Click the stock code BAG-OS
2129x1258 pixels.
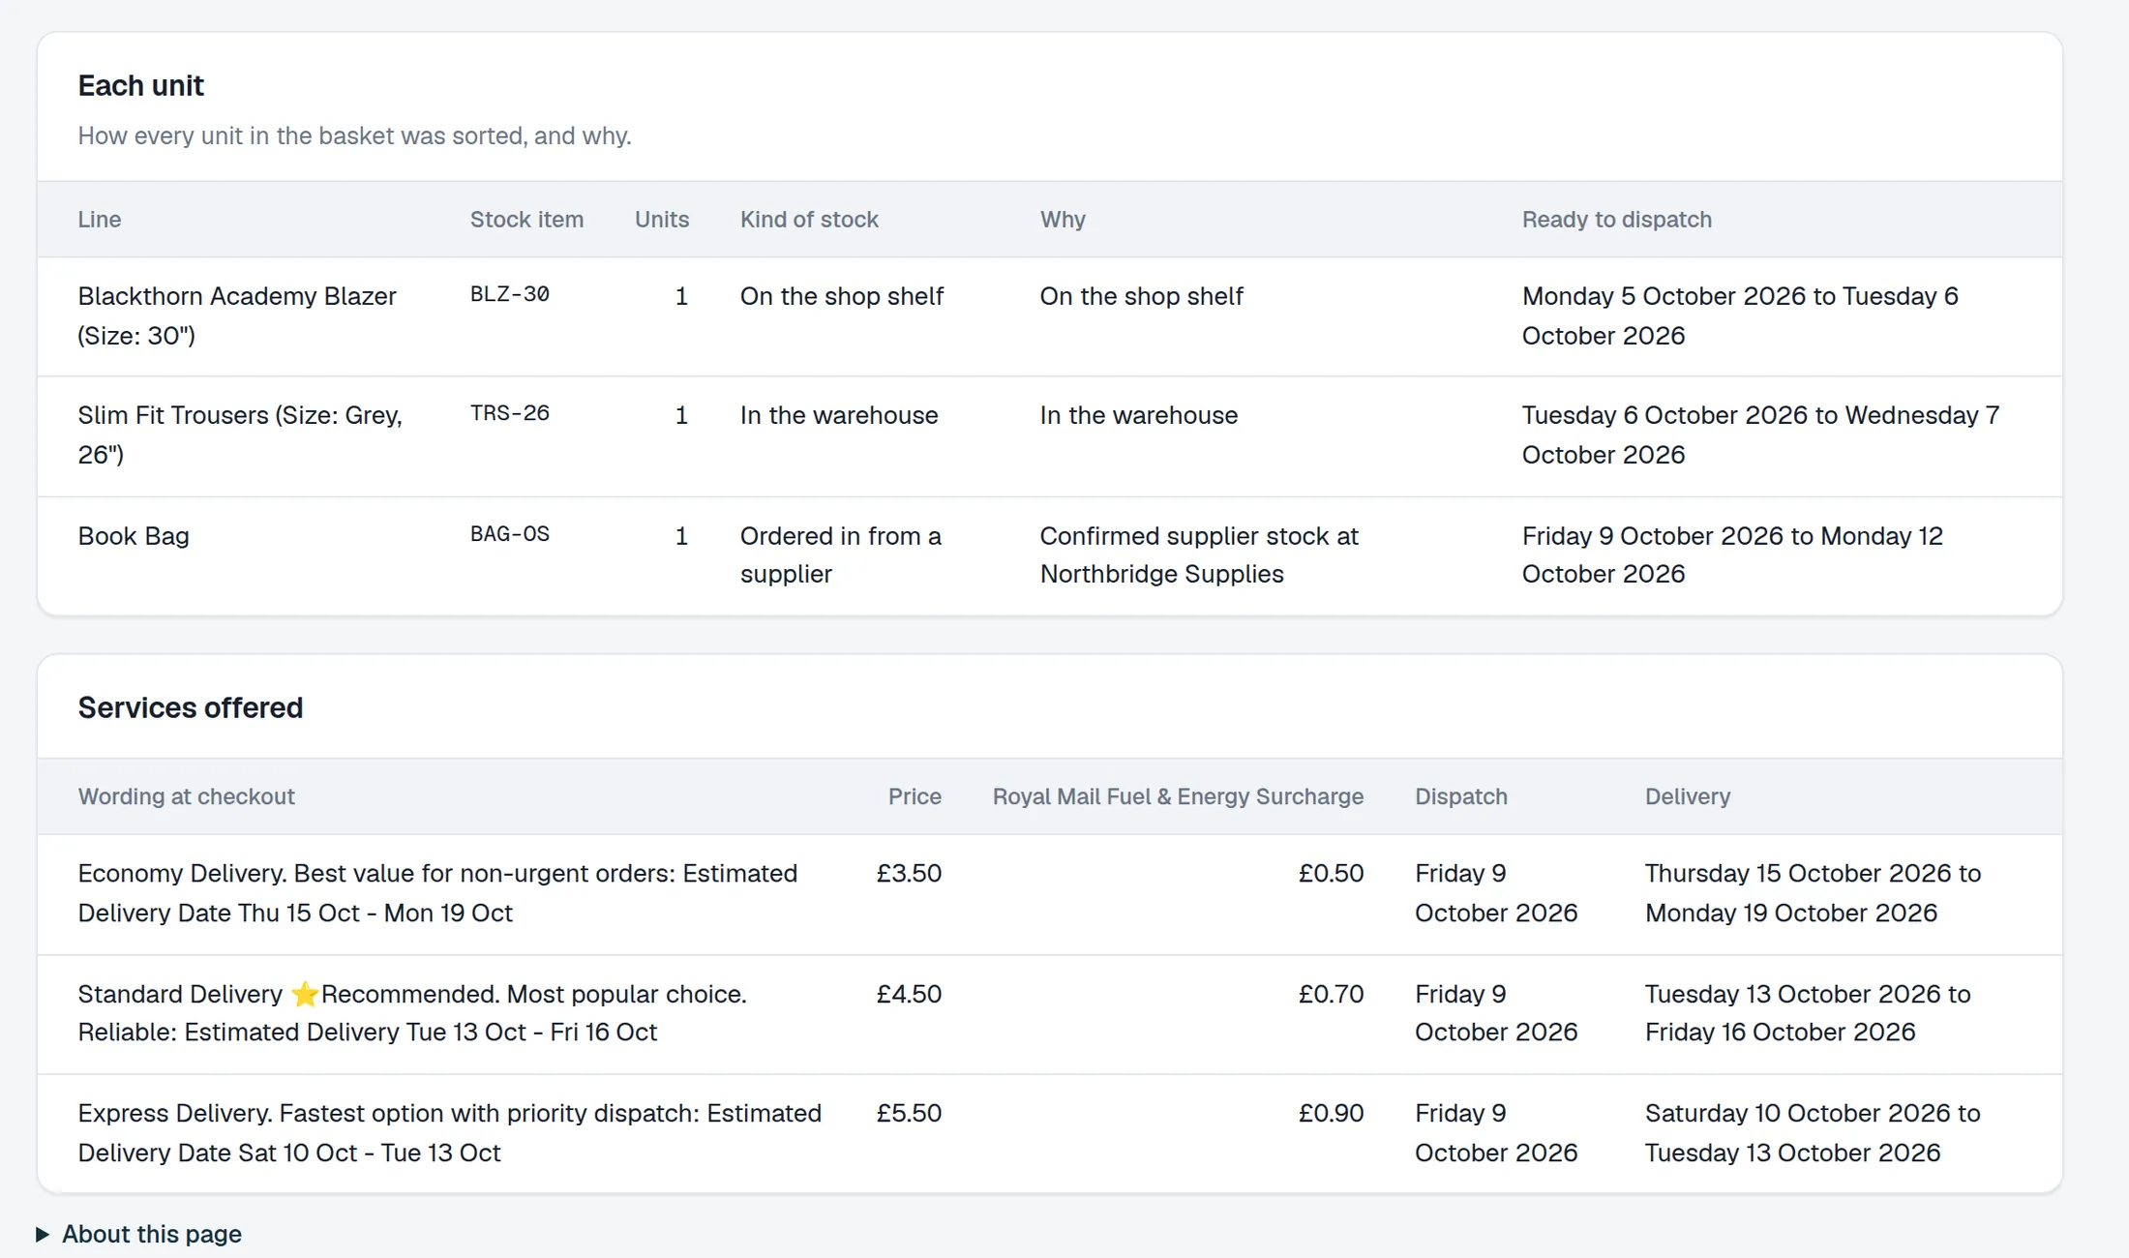(509, 534)
